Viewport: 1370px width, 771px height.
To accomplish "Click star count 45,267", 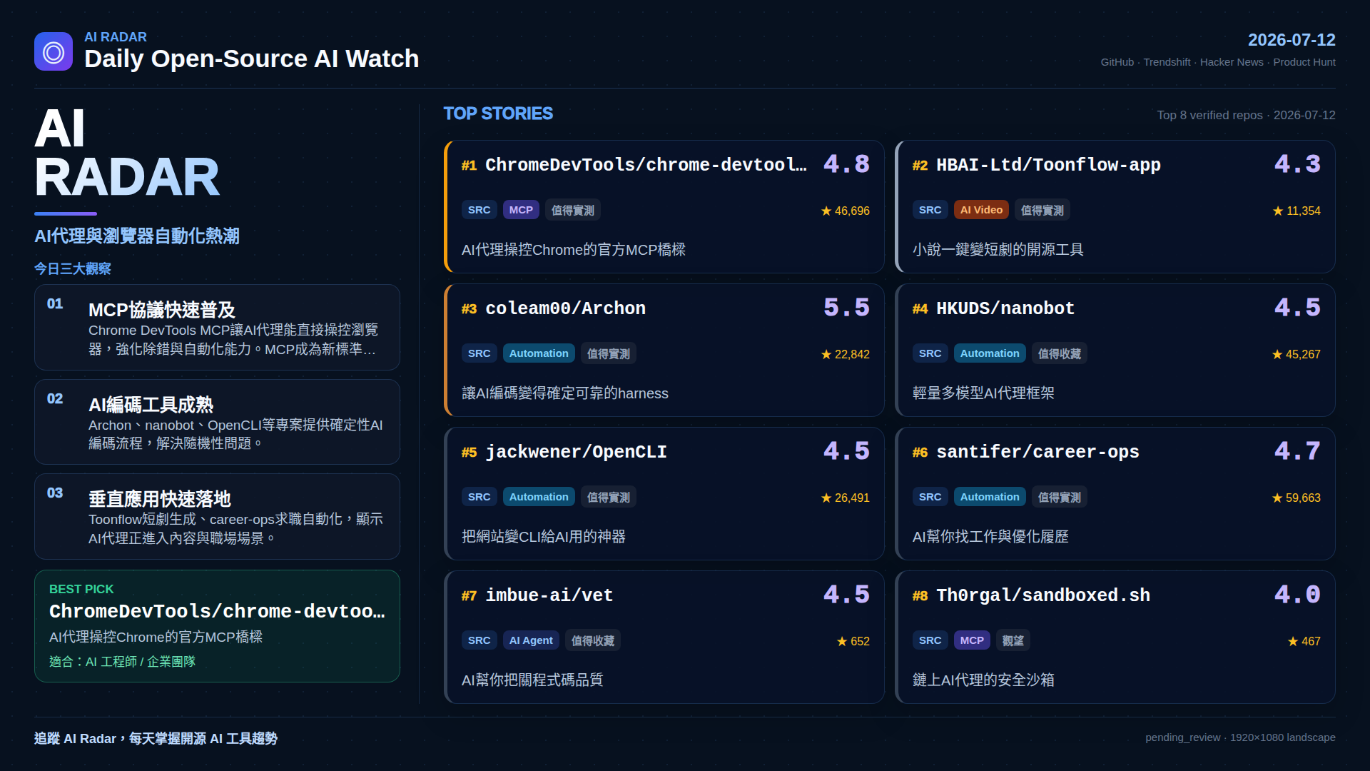I will pos(1297,355).
